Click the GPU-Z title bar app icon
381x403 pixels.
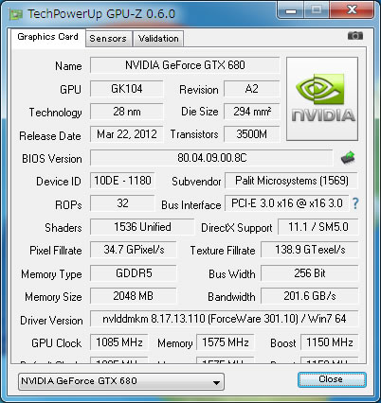[x=16, y=14]
